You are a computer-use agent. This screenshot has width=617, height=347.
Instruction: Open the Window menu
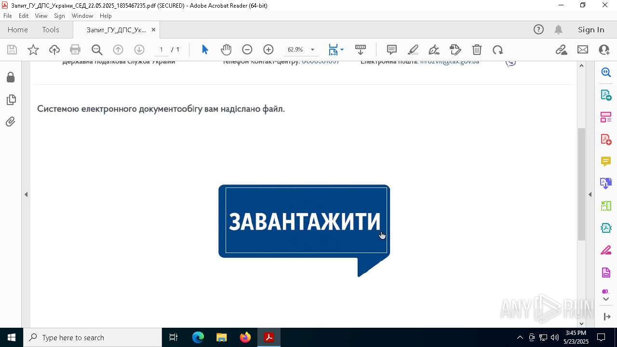coord(82,16)
